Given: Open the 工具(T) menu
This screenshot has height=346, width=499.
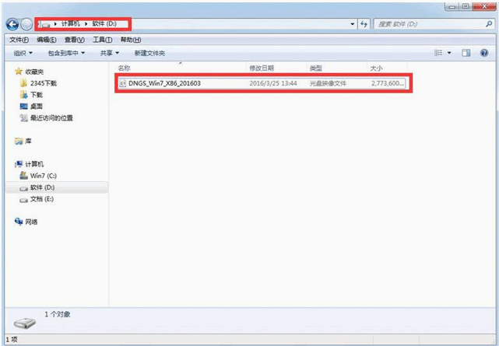Looking at the screenshot, I should pyautogui.click(x=102, y=40).
